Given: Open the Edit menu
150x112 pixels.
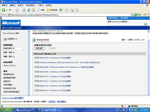Looking at the screenshot, I should tap(13, 5).
